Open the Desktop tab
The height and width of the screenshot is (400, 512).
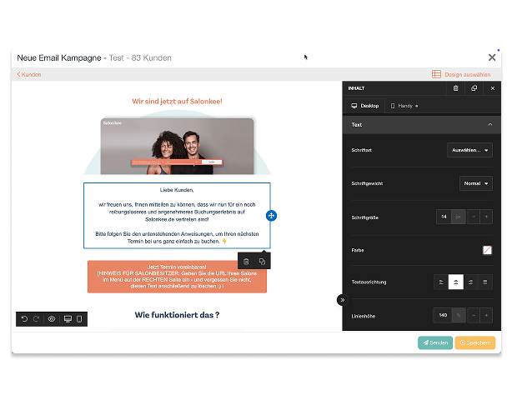[365, 106]
